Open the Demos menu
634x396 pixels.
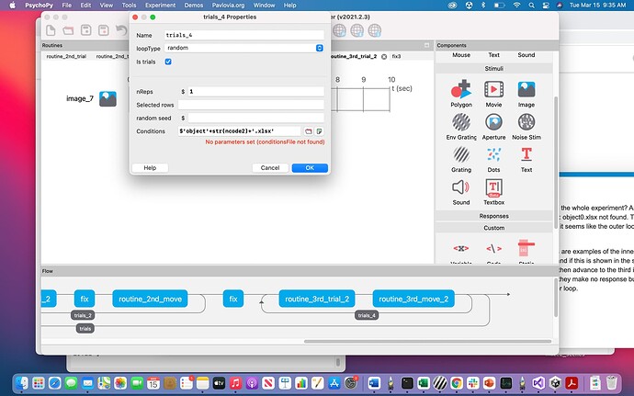tap(194, 6)
